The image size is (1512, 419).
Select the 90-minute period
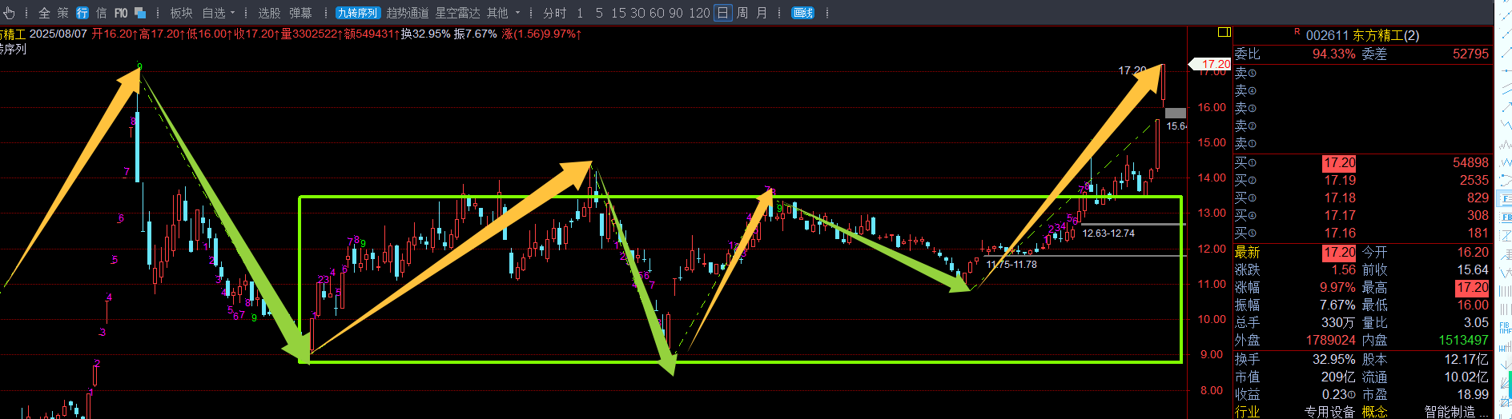click(x=676, y=13)
